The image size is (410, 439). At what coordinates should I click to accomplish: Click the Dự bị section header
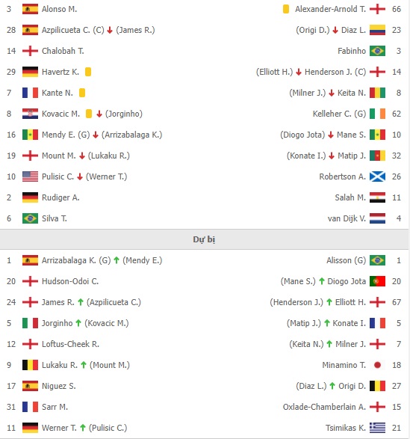[204, 239]
